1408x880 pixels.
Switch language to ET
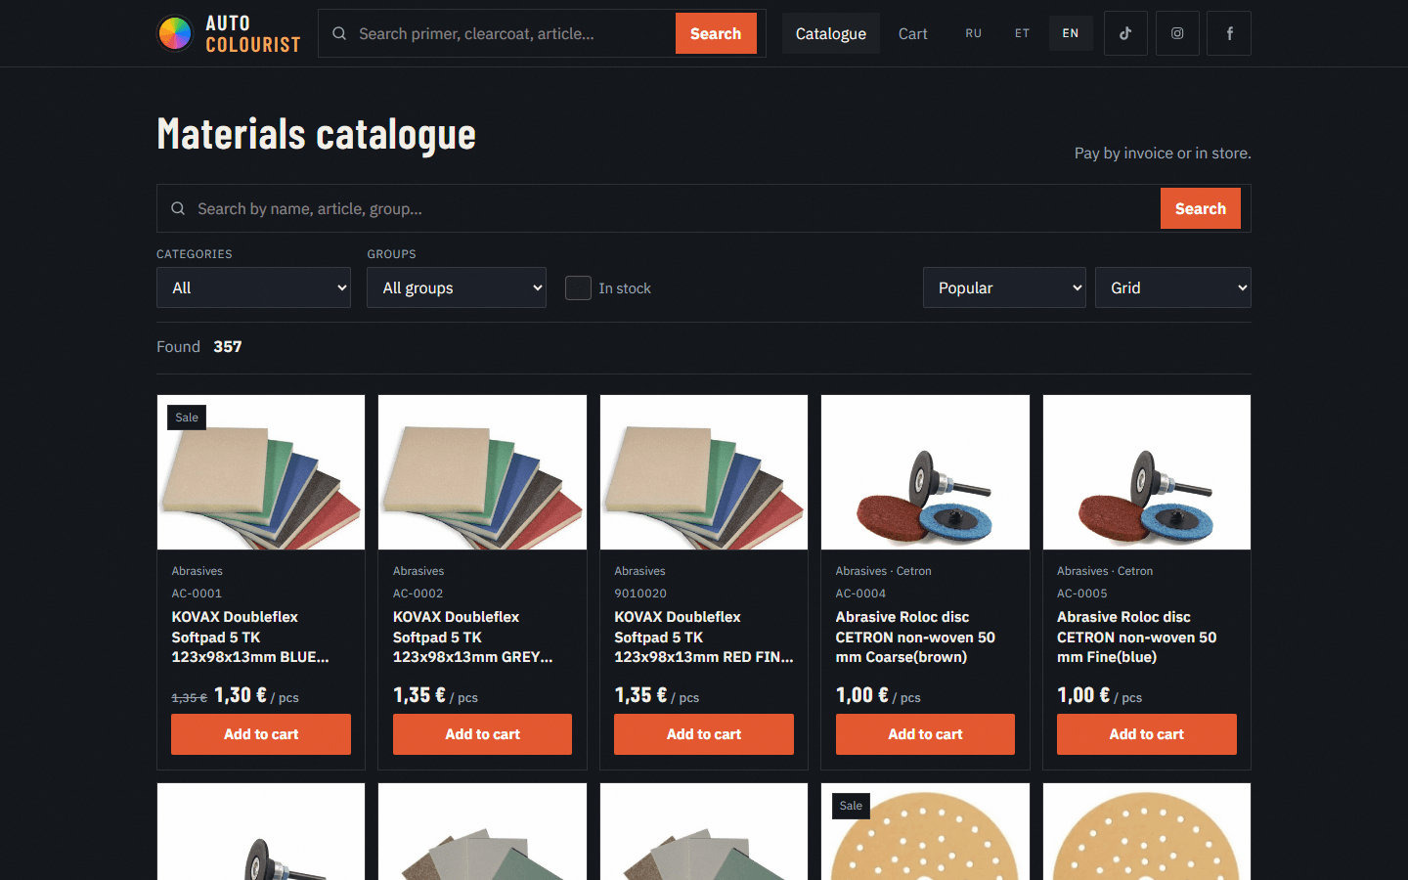click(x=1022, y=33)
